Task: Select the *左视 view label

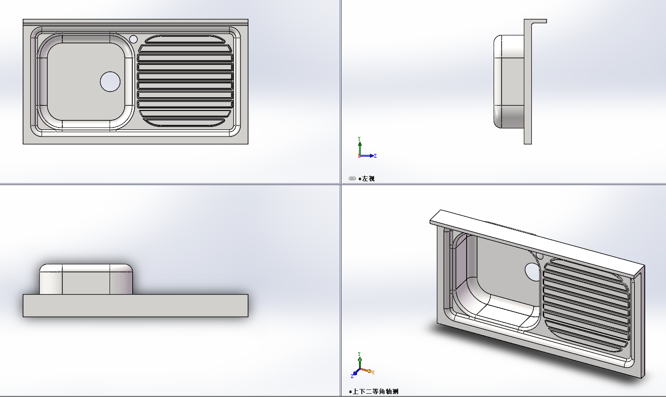Action: 367,179
